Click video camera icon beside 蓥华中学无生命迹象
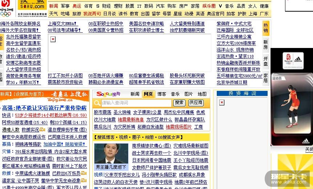The width and height of the screenshot is (313, 189). pyautogui.click(x=84, y=180)
